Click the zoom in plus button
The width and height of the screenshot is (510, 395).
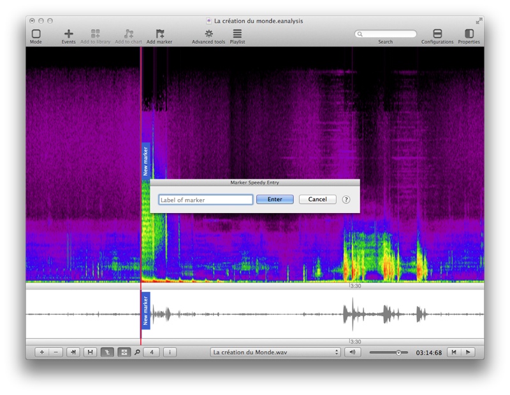[41, 352]
